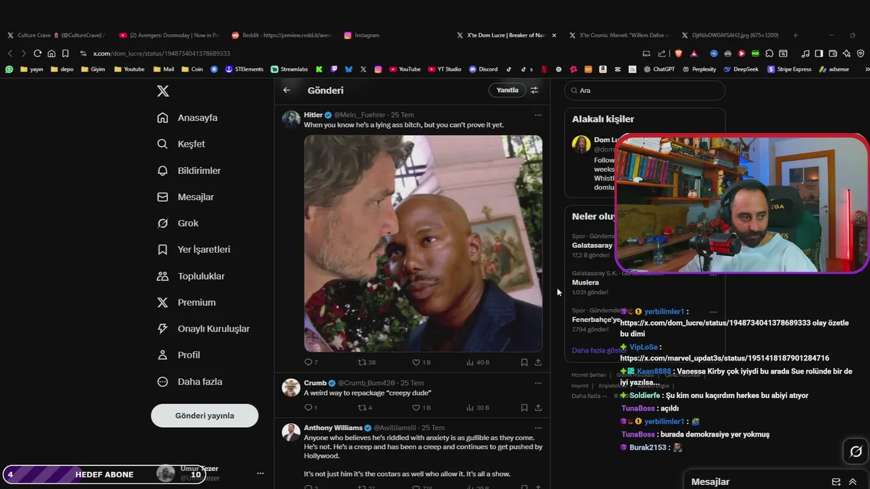Open Anthony Williams profile name
The image size is (870, 489).
[x=333, y=428]
